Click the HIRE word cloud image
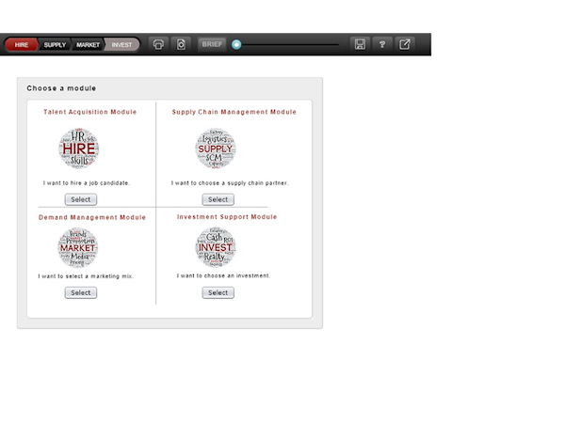This screenshot has height=423, width=565. click(78, 148)
